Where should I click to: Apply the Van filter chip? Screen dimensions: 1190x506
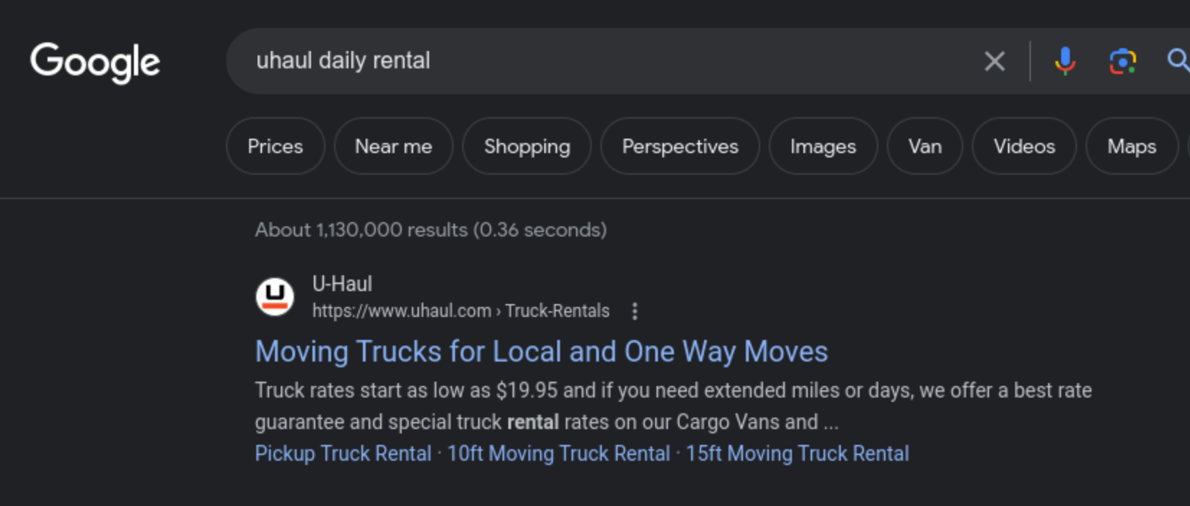pos(924,147)
